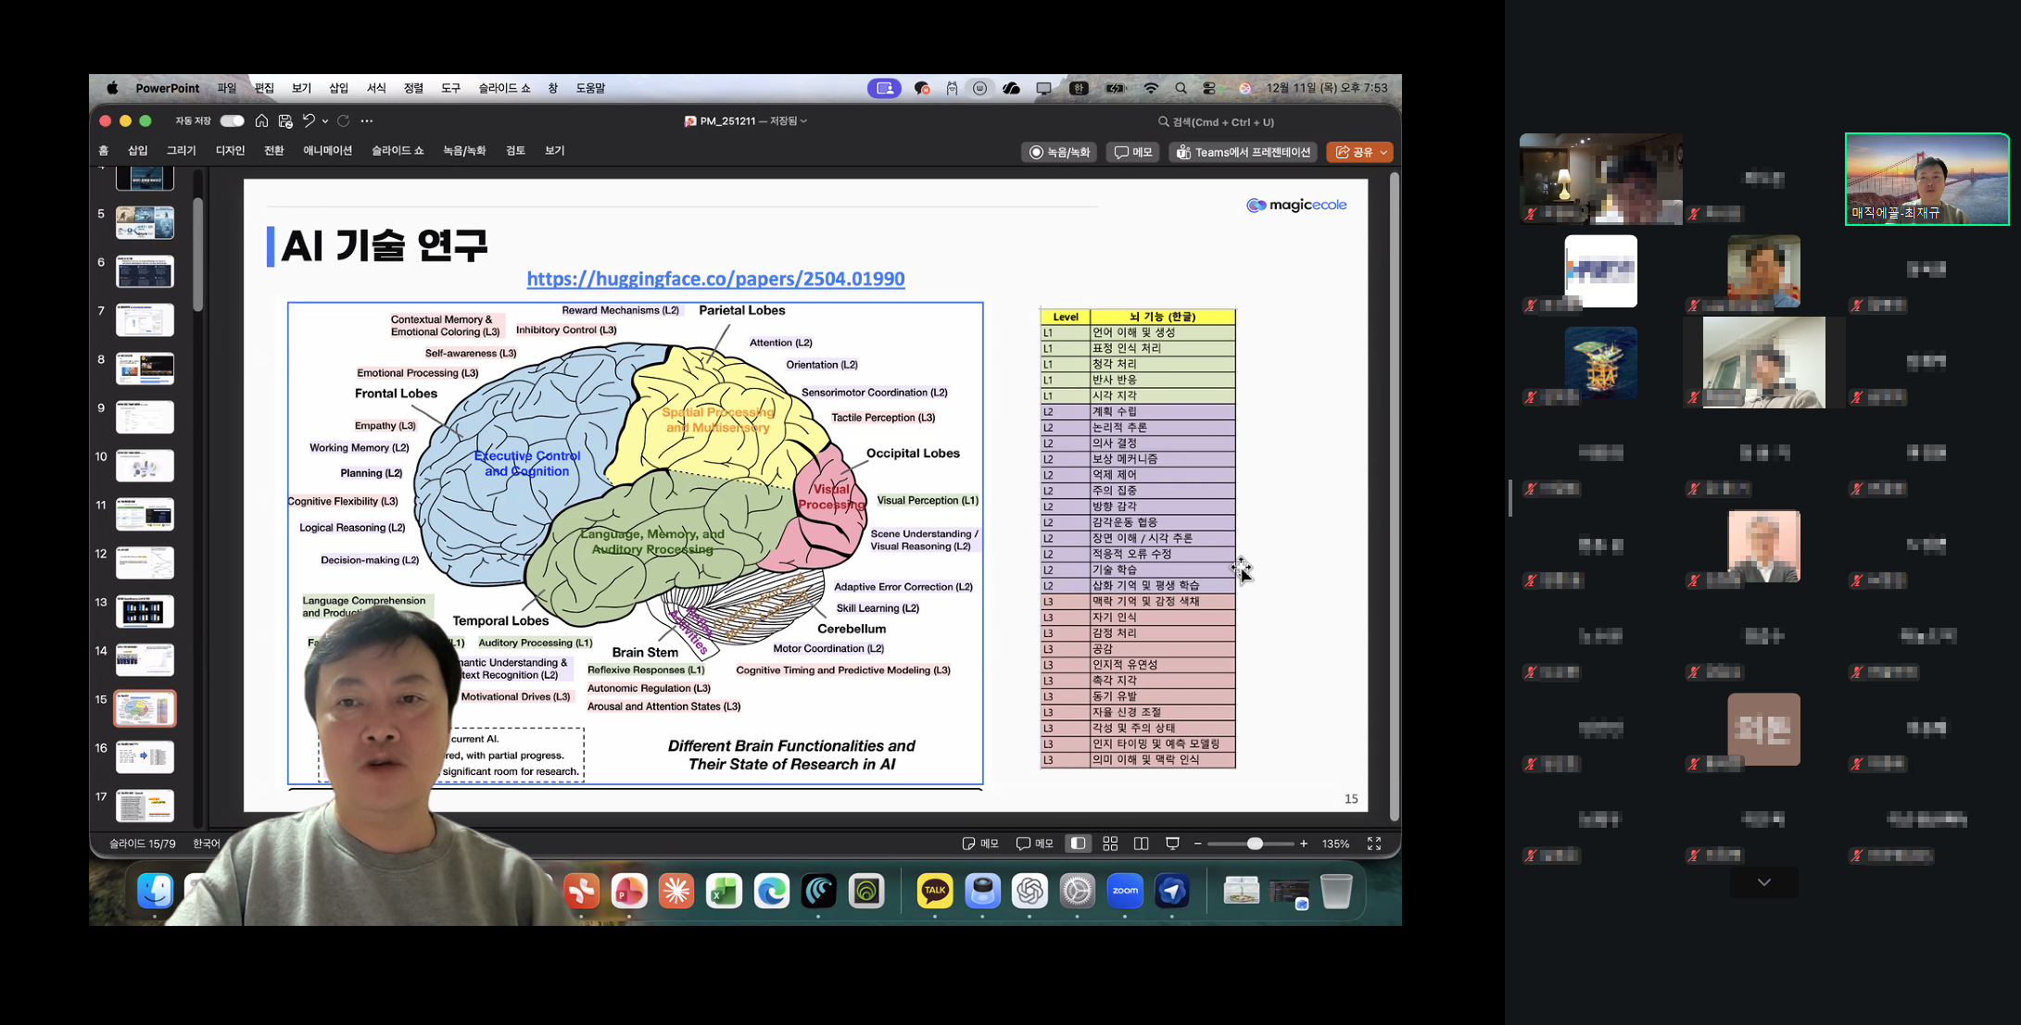Toggle the 자동 저장 autosave switch
This screenshot has height=1025, width=2021.
point(232,121)
